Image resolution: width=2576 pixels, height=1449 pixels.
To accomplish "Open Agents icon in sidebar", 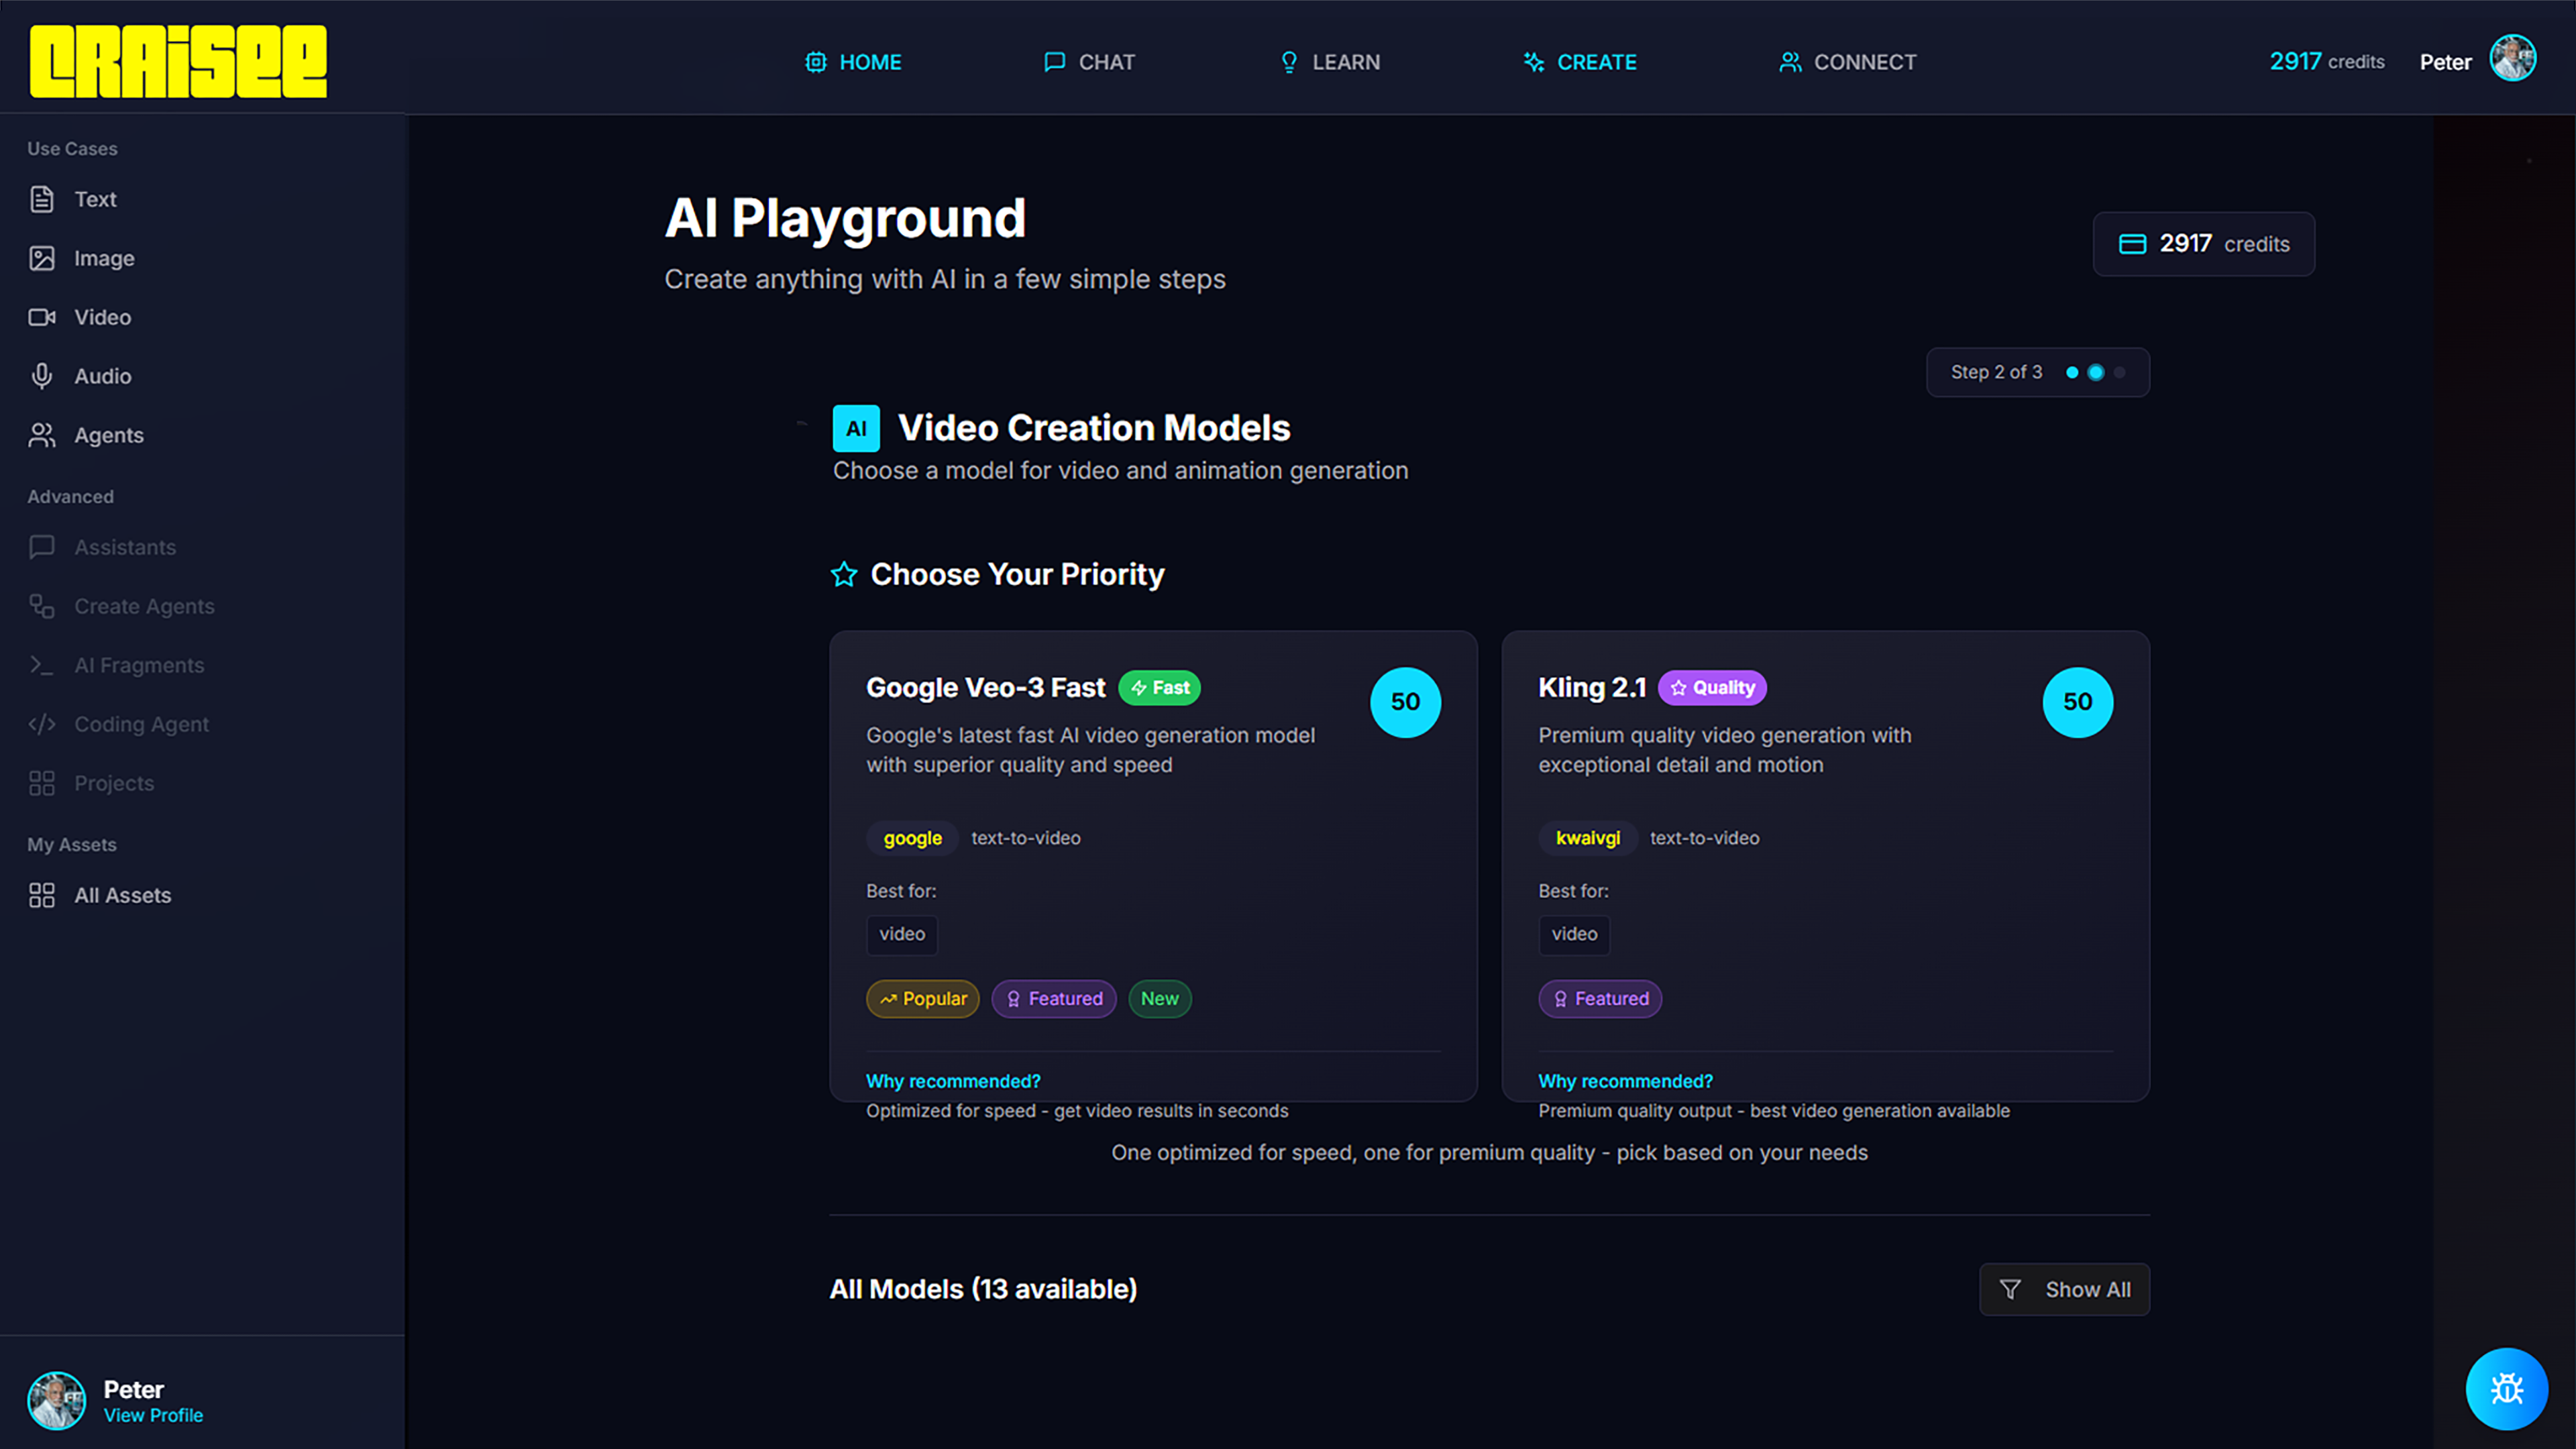I will tap(42, 435).
